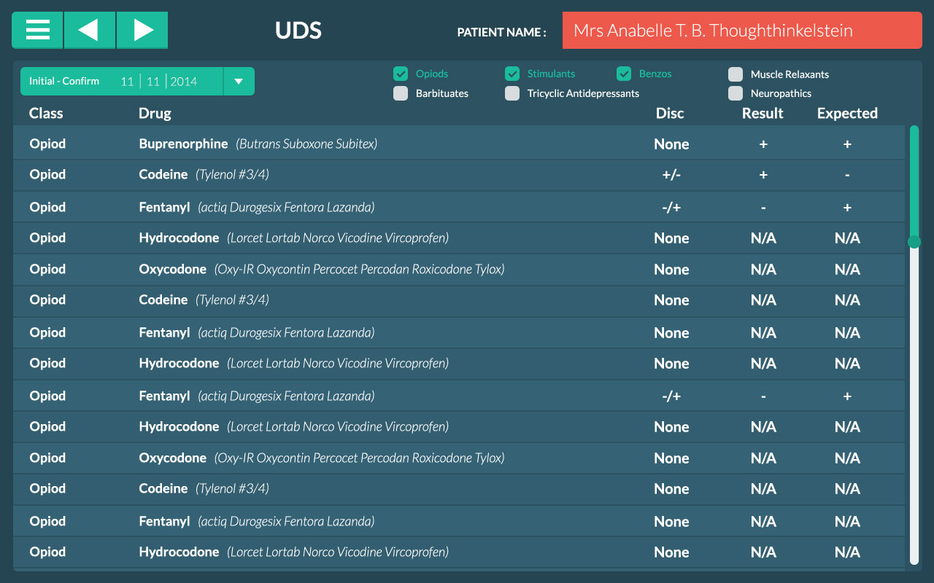Click the Result column header
The width and height of the screenshot is (934, 583).
[x=763, y=113]
